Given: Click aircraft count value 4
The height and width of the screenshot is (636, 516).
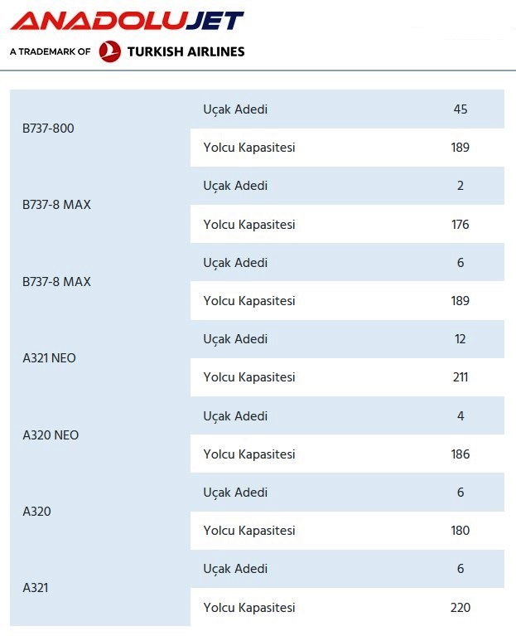Looking at the screenshot, I should click(x=461, y=416).
